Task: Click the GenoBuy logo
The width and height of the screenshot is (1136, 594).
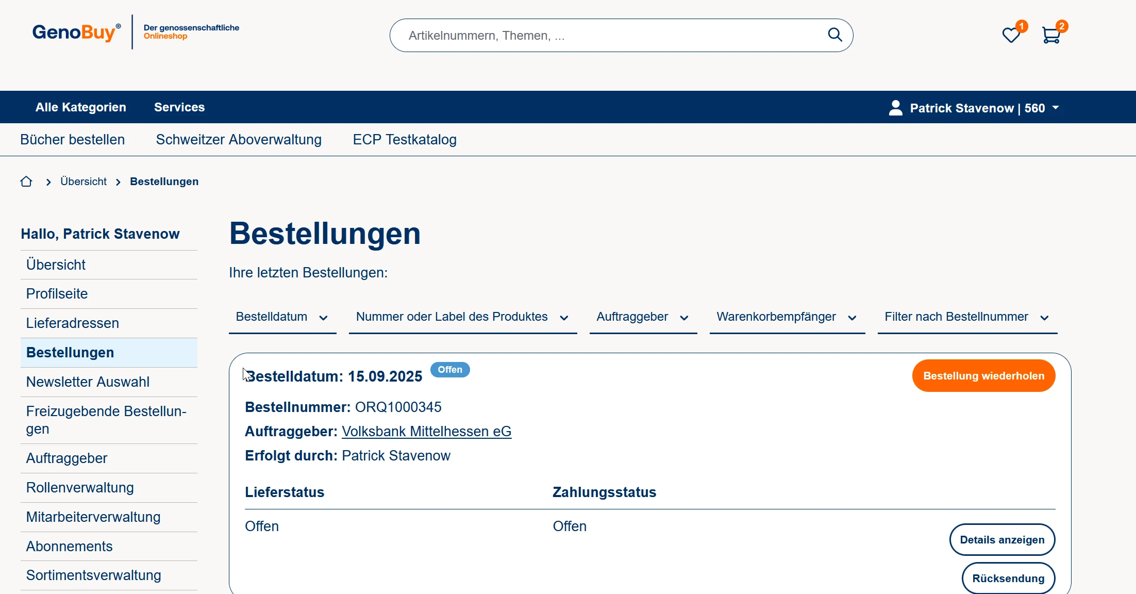Action: (x=76, y=32)
